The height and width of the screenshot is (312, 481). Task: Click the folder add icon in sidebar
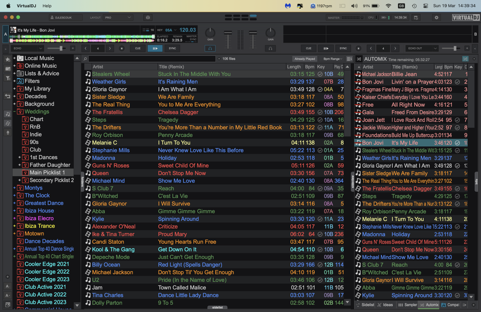8,69
